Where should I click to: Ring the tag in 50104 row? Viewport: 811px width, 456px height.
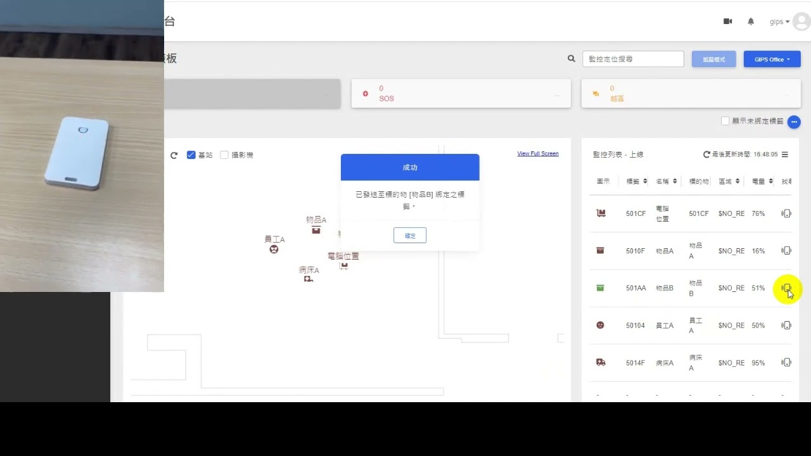click(786, 326)
